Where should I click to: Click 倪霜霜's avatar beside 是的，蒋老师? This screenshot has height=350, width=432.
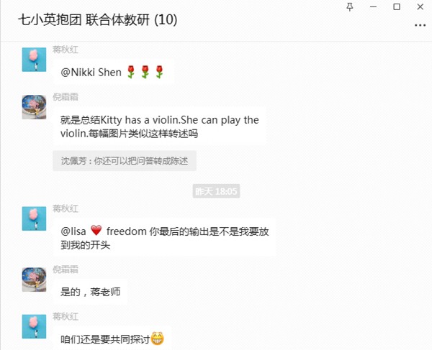pos(34,280)
